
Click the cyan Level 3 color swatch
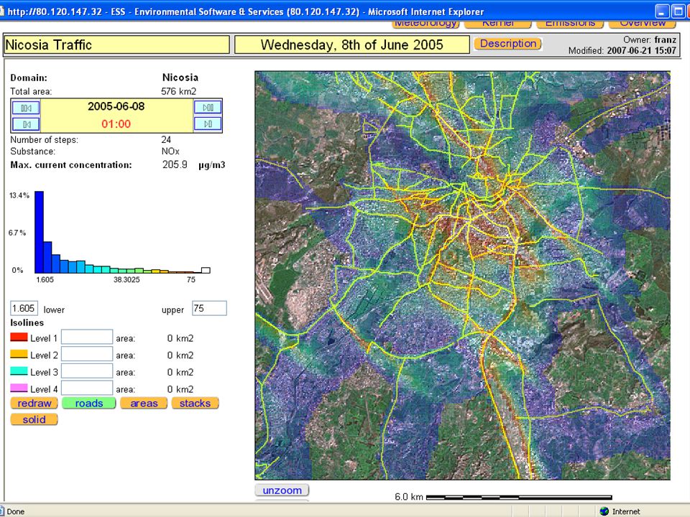click(19, 371)
